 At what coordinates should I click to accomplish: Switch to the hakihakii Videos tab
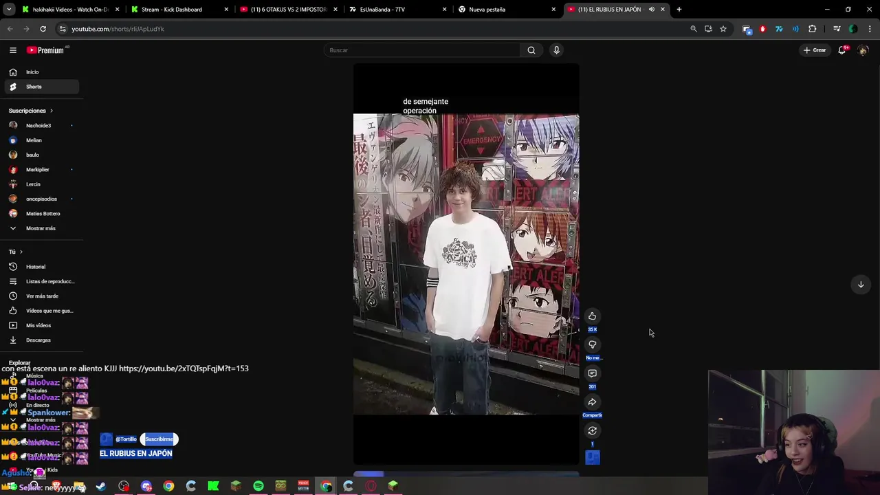coord(69,10)
